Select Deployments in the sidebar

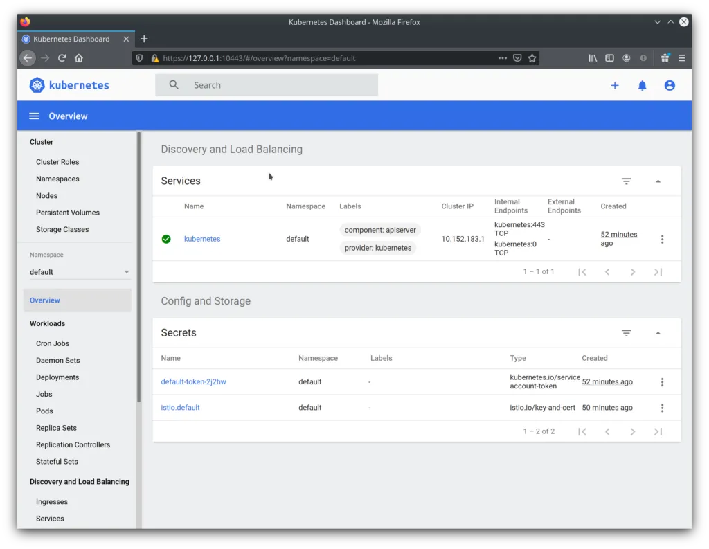(x=57, y=377)
